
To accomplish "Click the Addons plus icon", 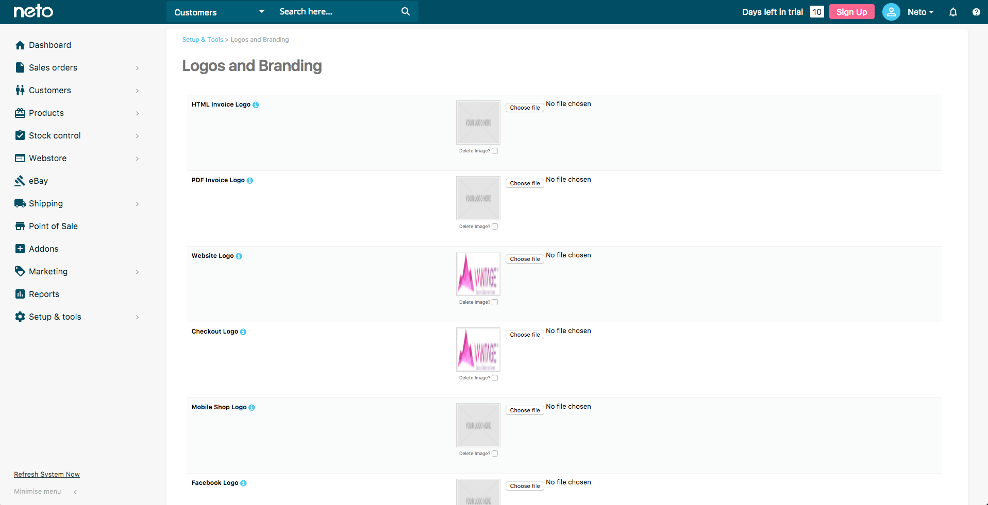I will [20, 249].
